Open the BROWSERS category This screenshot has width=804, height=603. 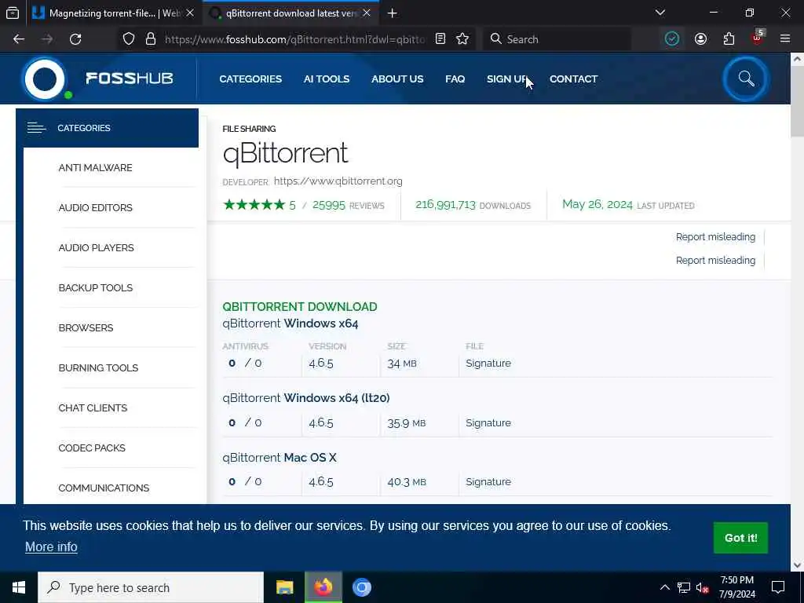(x=86, y=327)
